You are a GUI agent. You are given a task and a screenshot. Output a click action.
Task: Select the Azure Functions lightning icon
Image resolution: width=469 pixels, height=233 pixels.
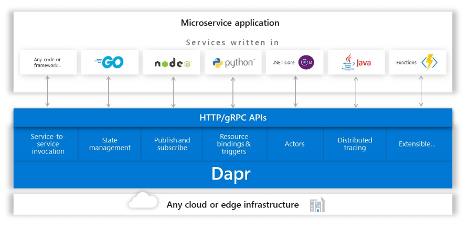pos(430,62)
